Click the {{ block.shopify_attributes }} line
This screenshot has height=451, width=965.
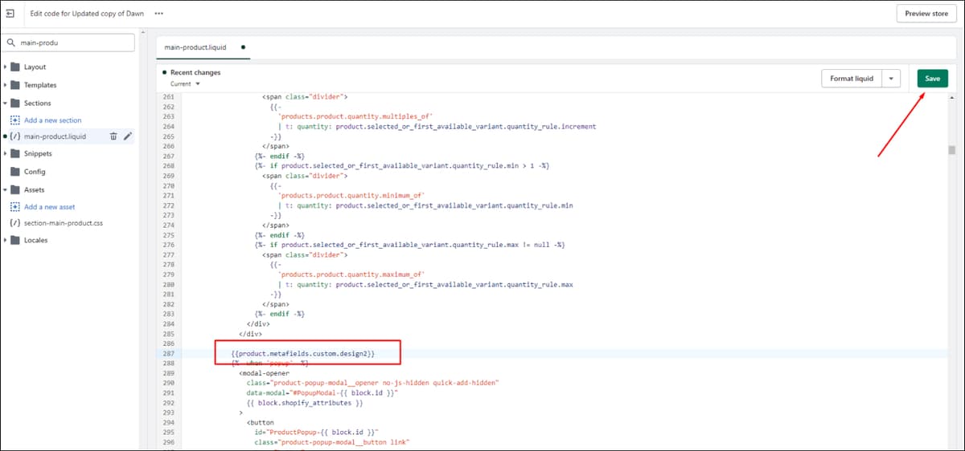[x=305, y=403]
